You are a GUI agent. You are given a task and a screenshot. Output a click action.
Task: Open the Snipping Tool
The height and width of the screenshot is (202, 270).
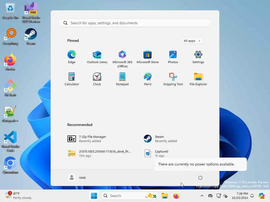(173, 79)
